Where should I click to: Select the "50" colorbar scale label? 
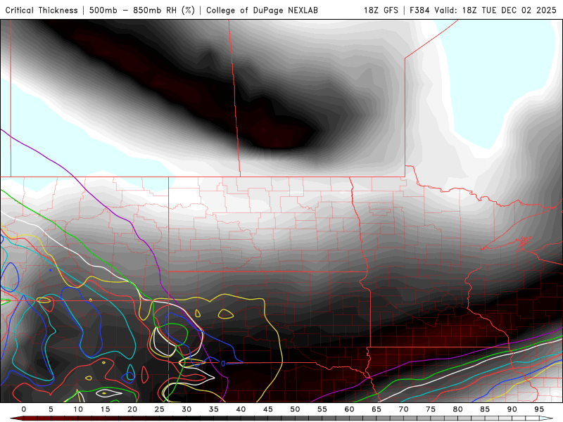point(295,409)
